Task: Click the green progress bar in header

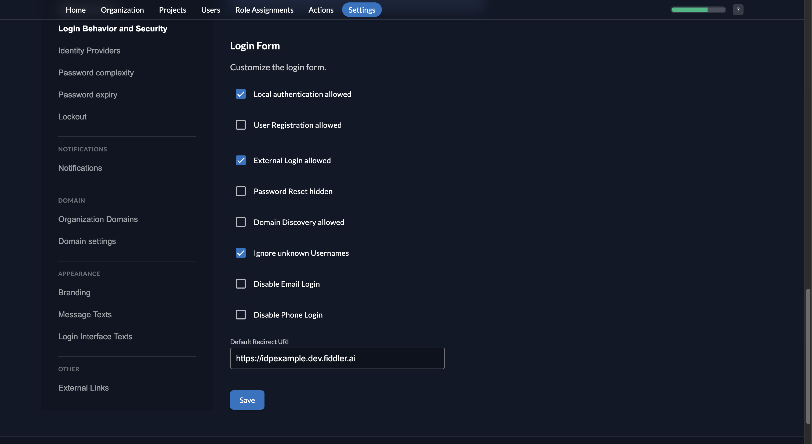Action: pyautogui.click(x=698, y=10)
